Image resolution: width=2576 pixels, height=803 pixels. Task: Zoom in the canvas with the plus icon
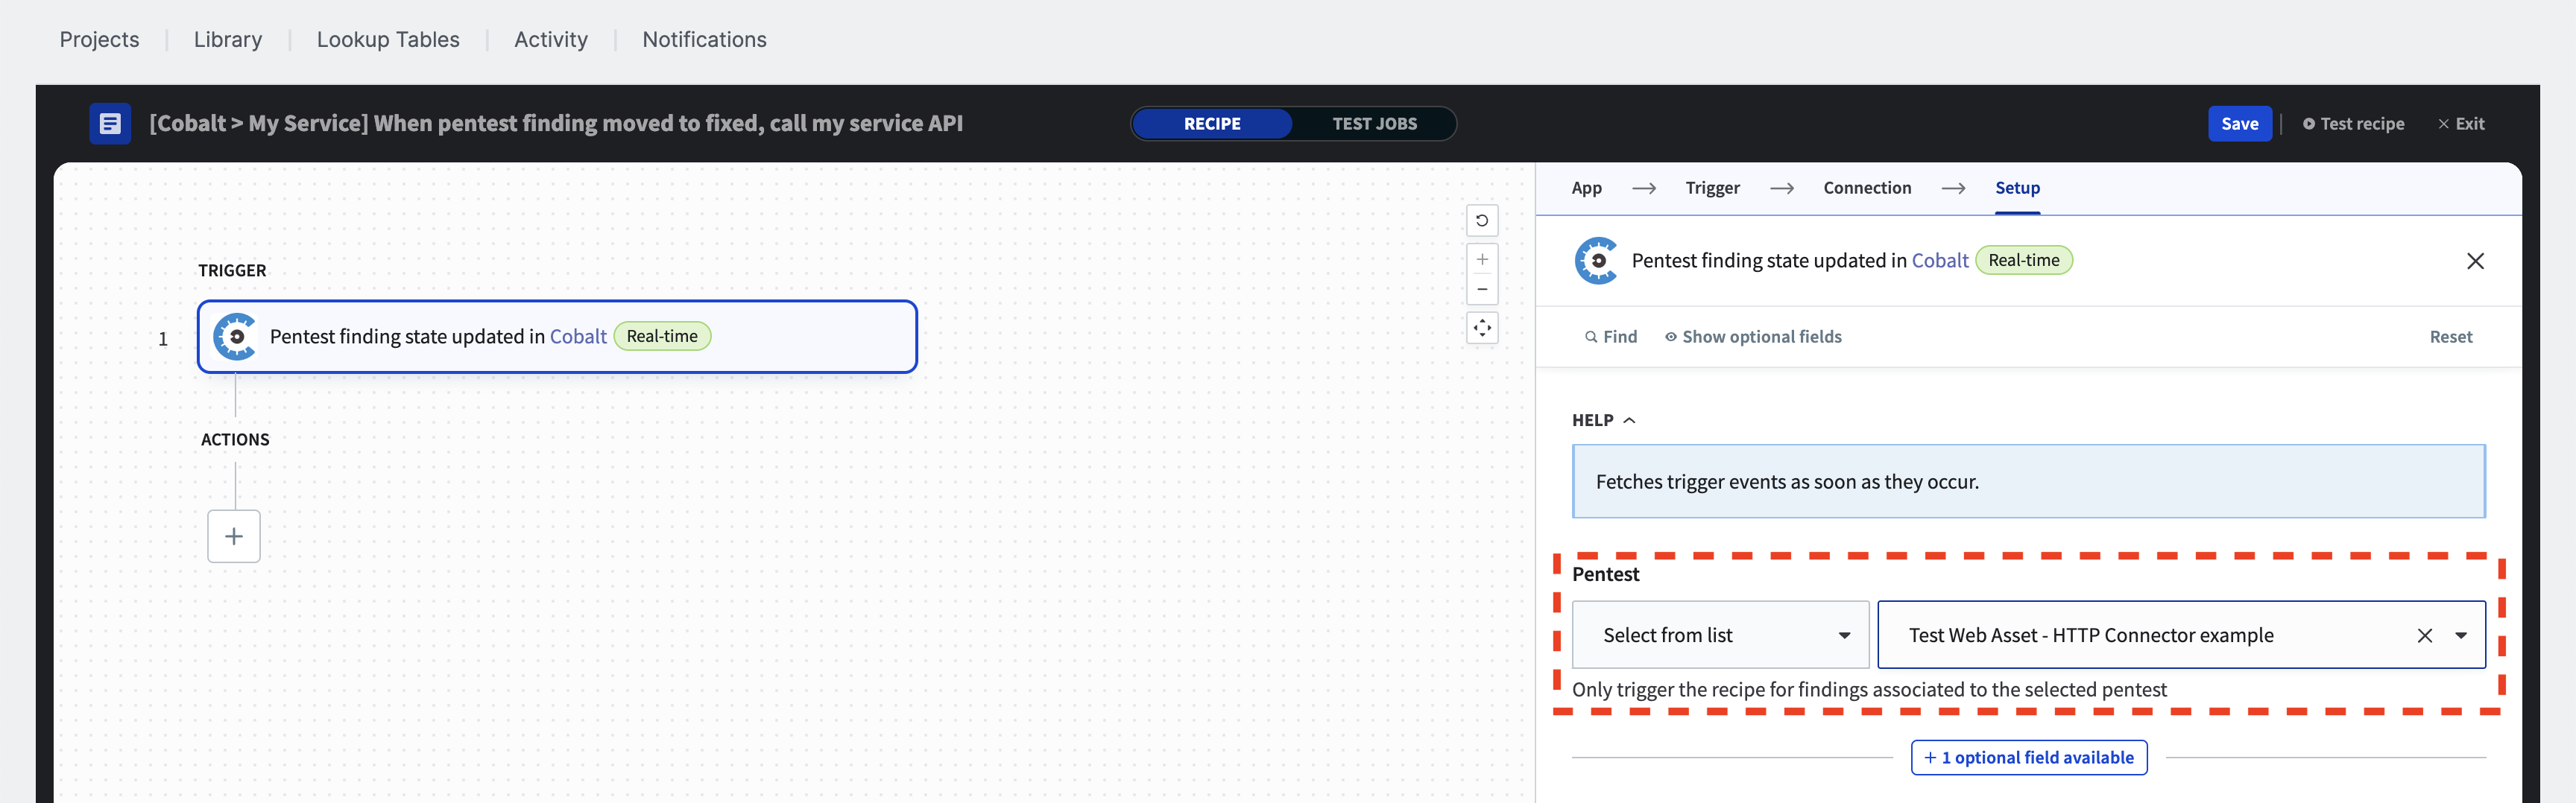[x=1482, y=260]
